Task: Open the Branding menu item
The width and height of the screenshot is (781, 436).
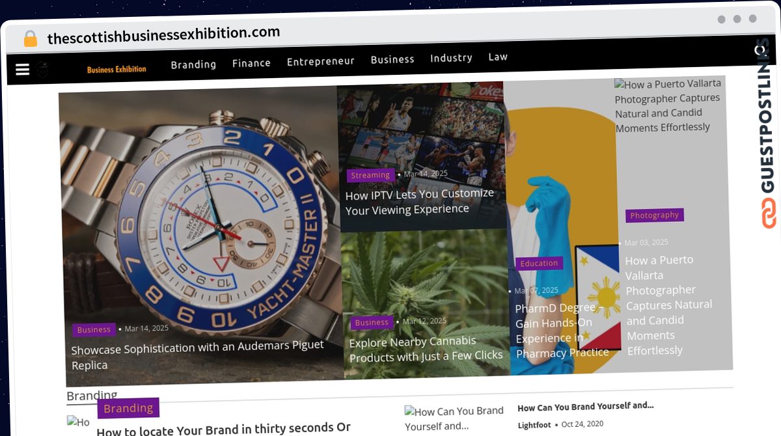Action: [193, 64]
